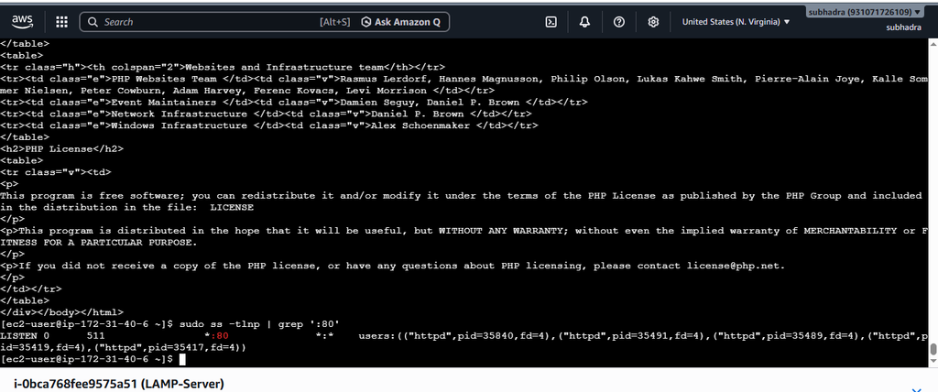938x392 pixels.
Task: Open the settings gear icon
Action: click(653, 22)
